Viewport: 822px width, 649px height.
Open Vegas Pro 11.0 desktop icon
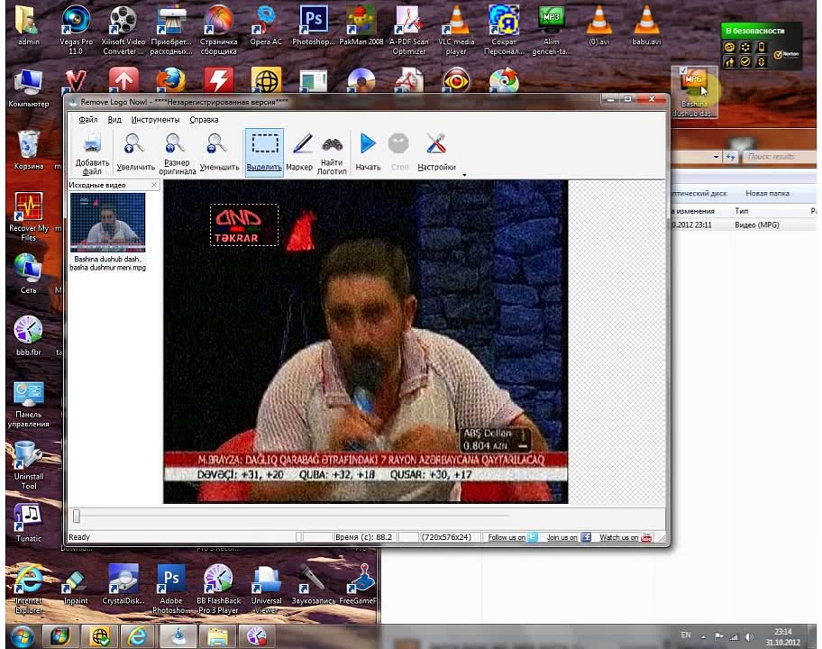coord(76,30)
